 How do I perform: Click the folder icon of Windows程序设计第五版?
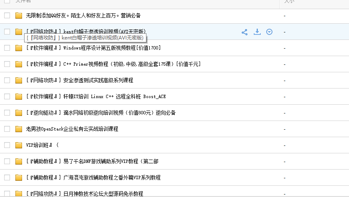(x=19, y=48)
